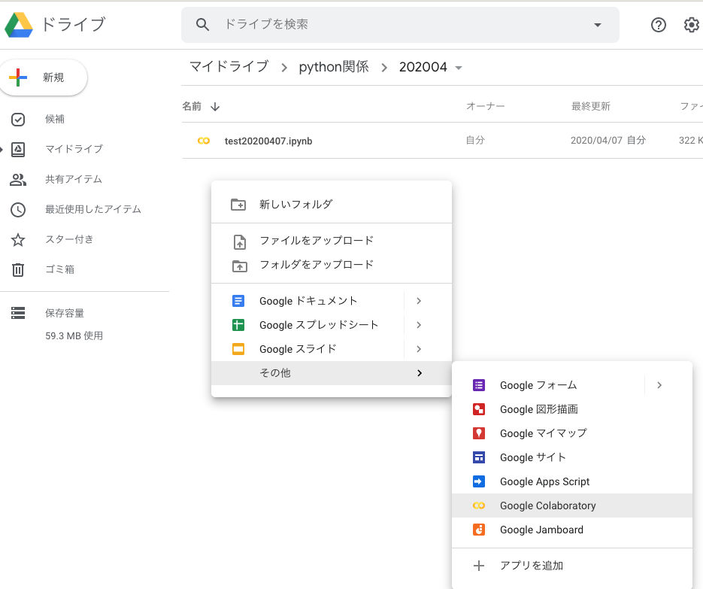703x589 pixels.
Task: Click the file upload icon
Action: [x=240, y=241]
